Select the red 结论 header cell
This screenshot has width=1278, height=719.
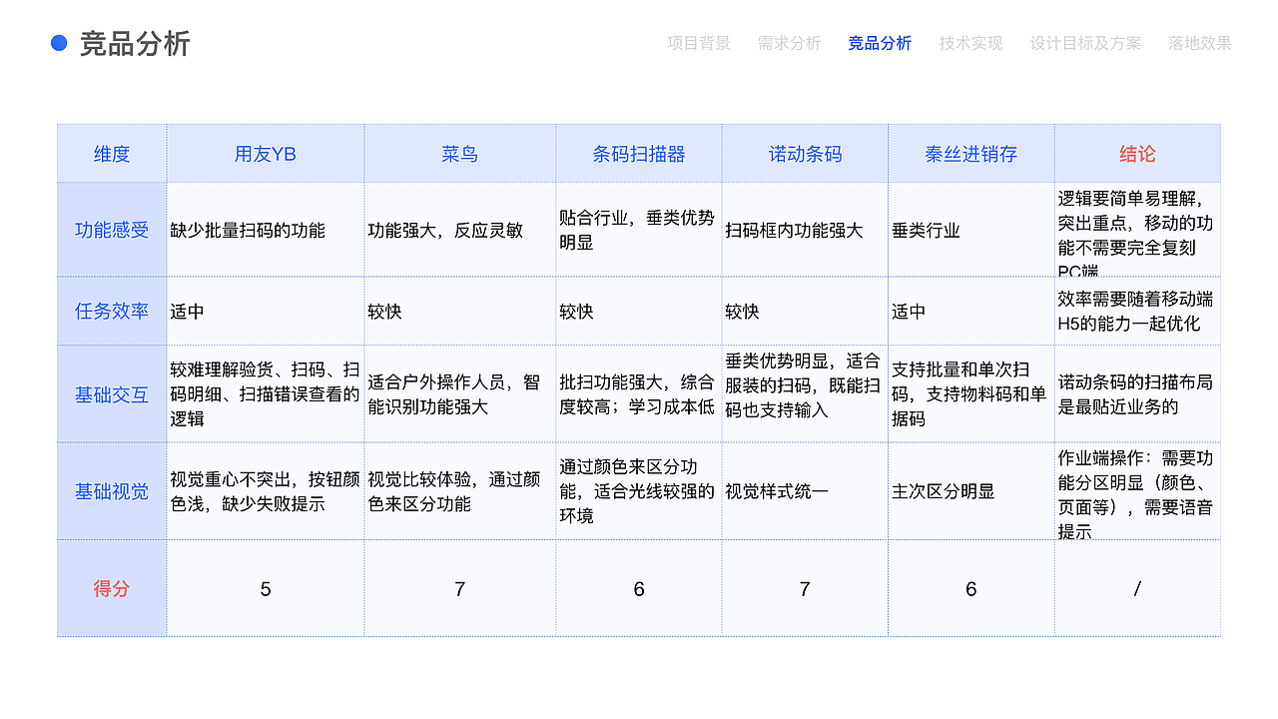(1136, 153)
